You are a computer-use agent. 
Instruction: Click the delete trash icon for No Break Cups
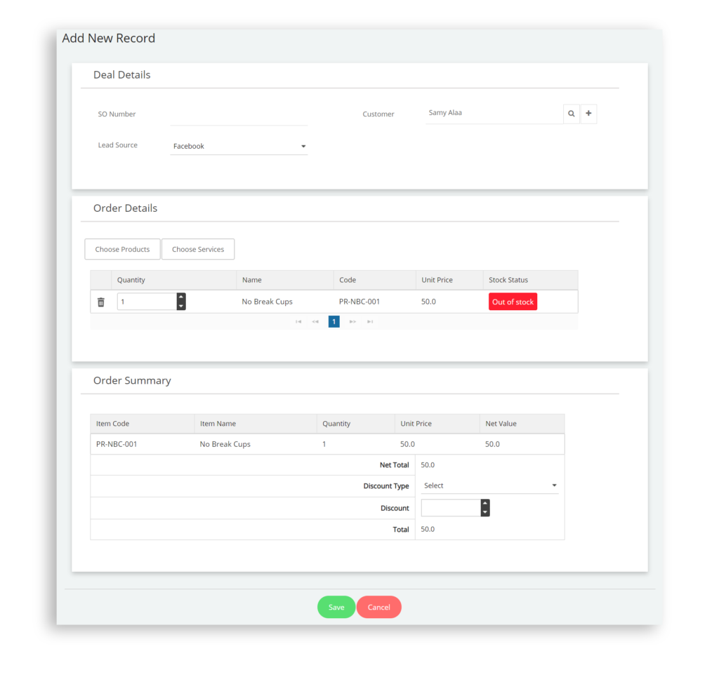click(100, 301)
